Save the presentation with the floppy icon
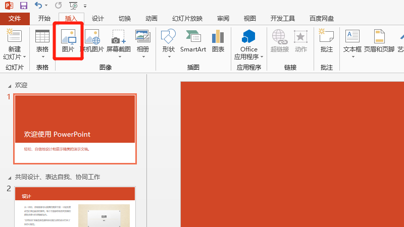Screen dimensions: 404x227 pyautogui.click(x=24, y=6)
